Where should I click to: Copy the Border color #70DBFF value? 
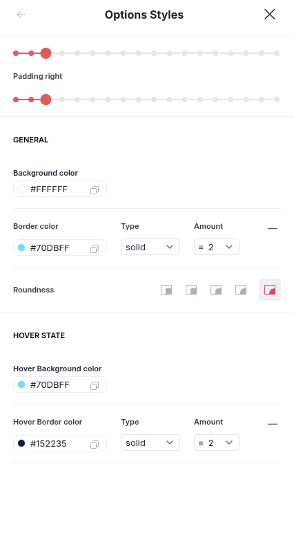[95, 249]
